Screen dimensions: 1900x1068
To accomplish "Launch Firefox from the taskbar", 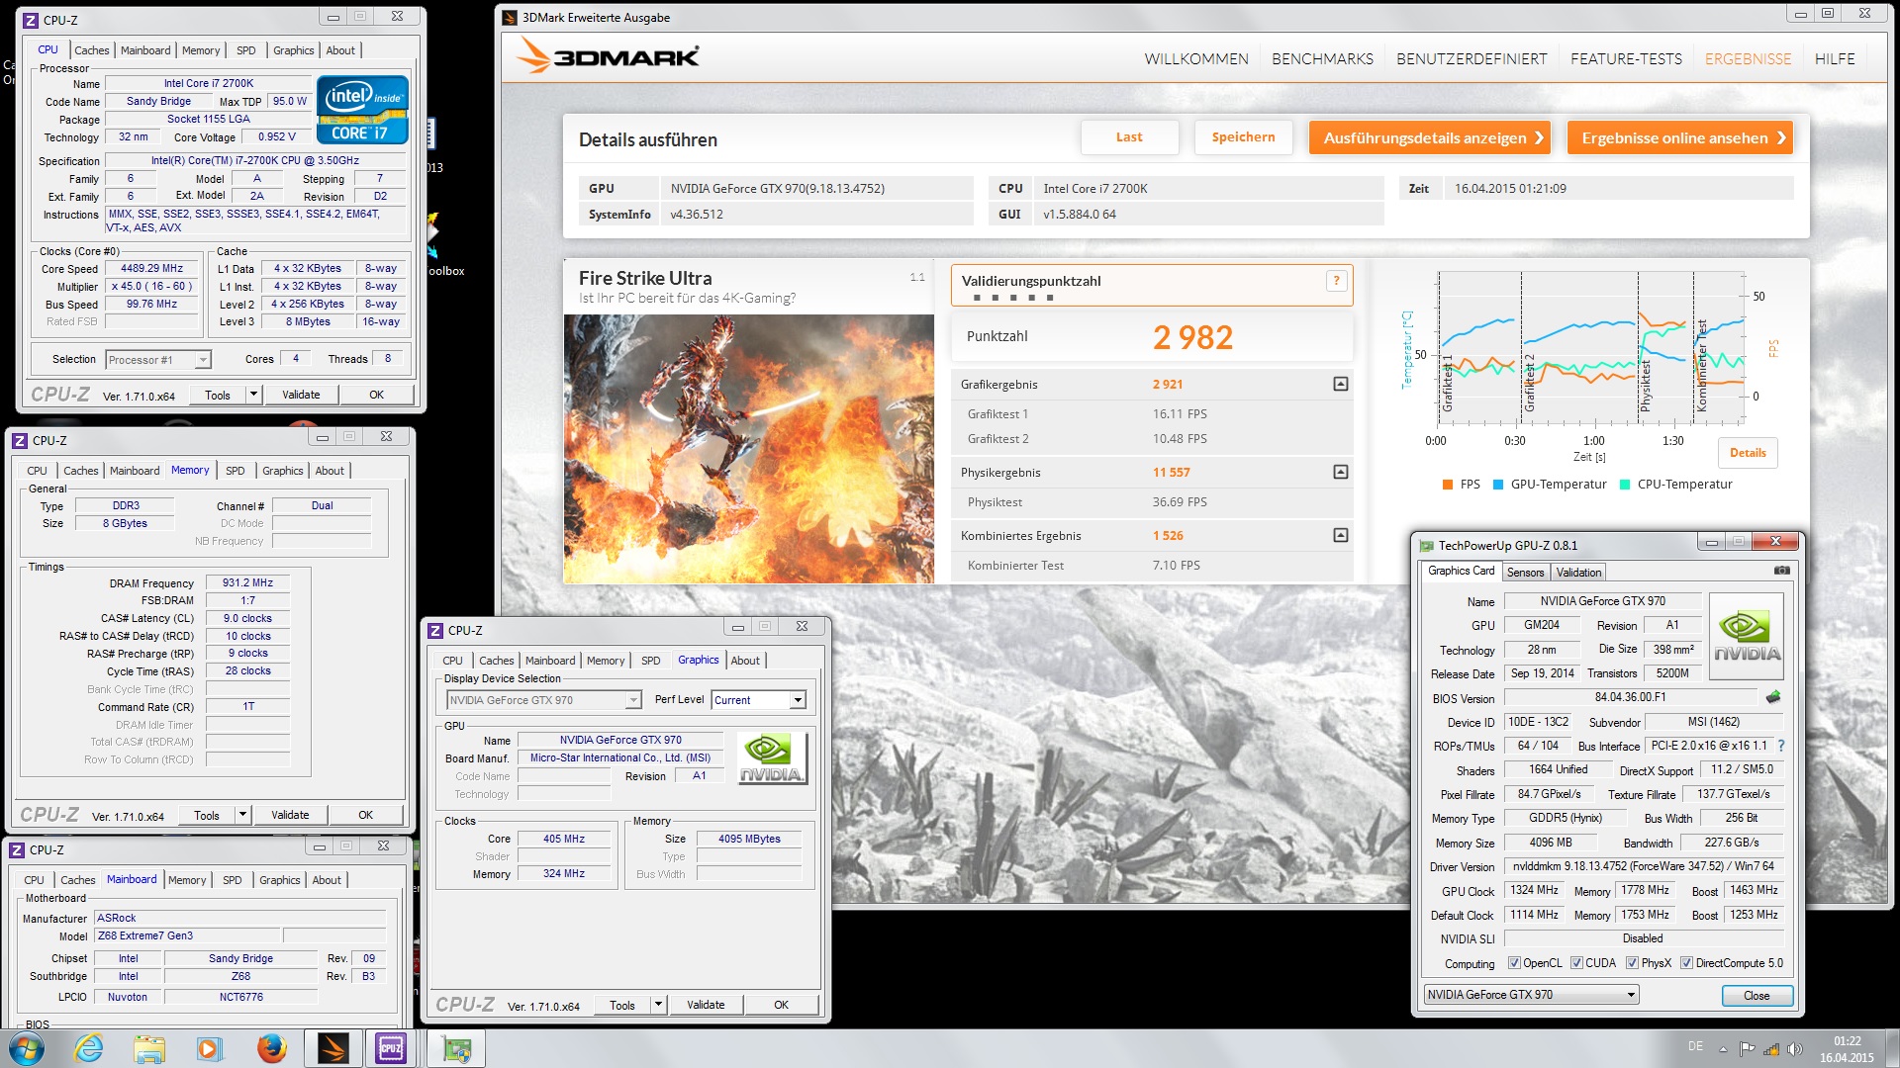I will (271, 1048).
